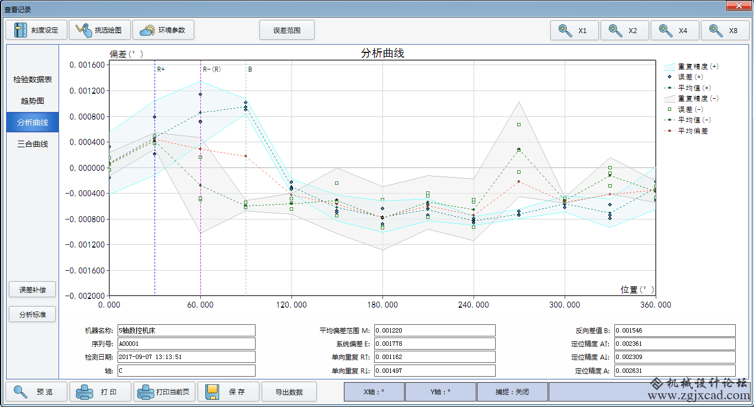Click the X轴 status cell
754x407 pixels.
(x=374, y=392)
